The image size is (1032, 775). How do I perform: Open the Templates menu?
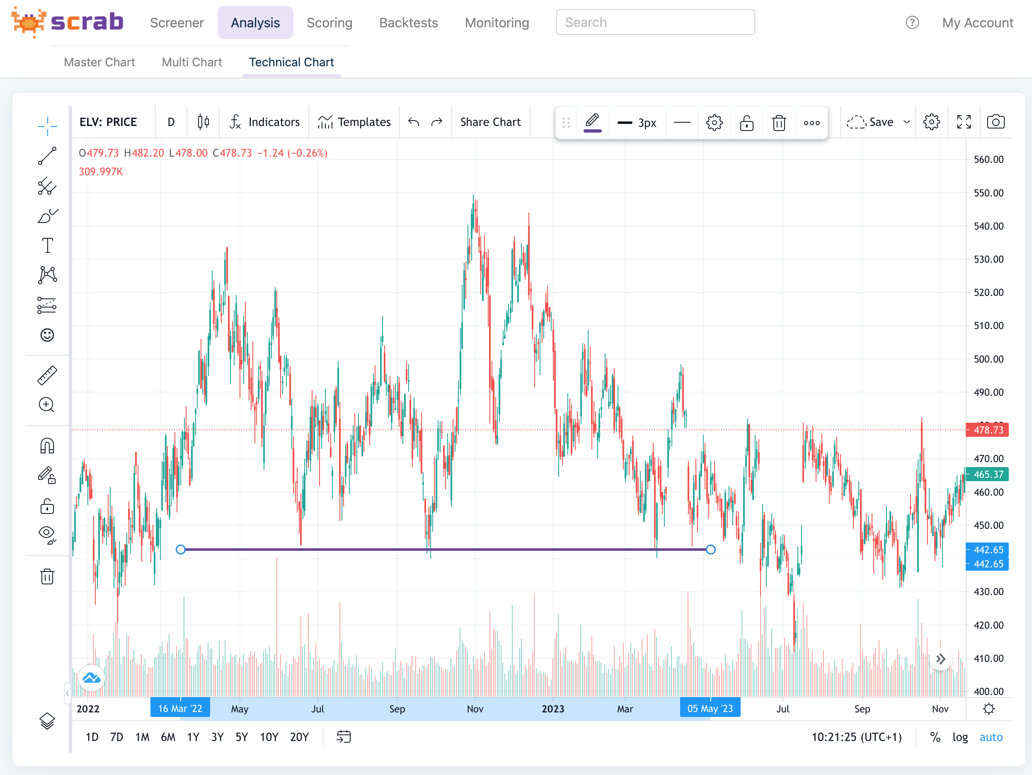click(354, 122)
